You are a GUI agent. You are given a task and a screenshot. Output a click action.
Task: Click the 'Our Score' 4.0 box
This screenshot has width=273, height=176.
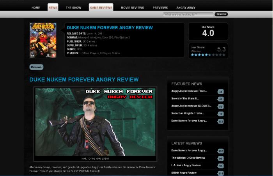point(208,32)
